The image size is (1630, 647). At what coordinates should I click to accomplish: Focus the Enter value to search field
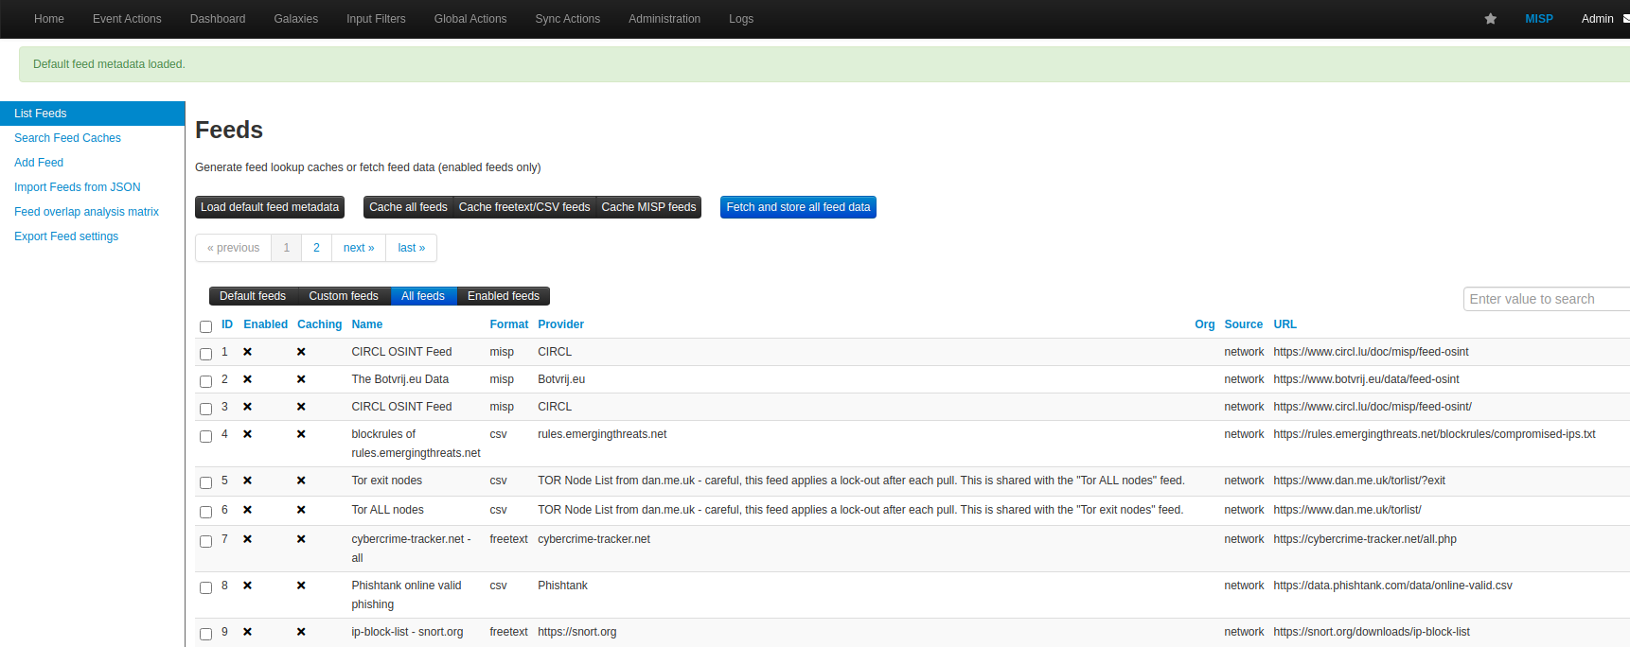[x=1547, y=299]
